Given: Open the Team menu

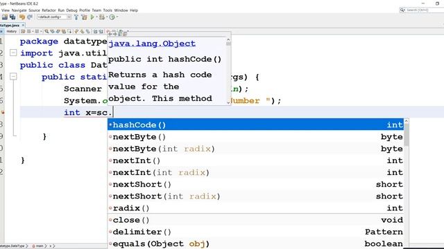Looking at the screenshot, I should 96,10.
